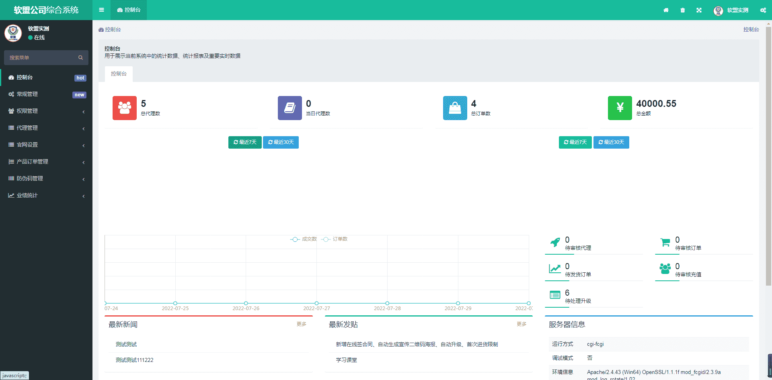Select the 权限管理 sidebar item
This screenshot has height=380, width=772.
(x=46, y=111)
